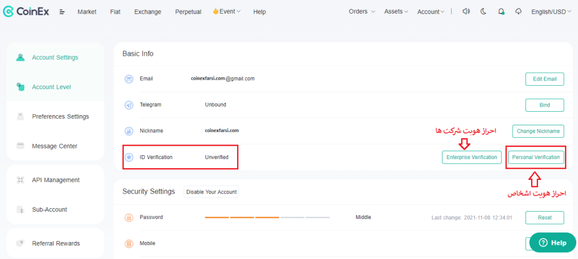The height and width of the screenshot is (259, 578).
Task: Click the fire icon beside Event
Action: coord(216,11)
